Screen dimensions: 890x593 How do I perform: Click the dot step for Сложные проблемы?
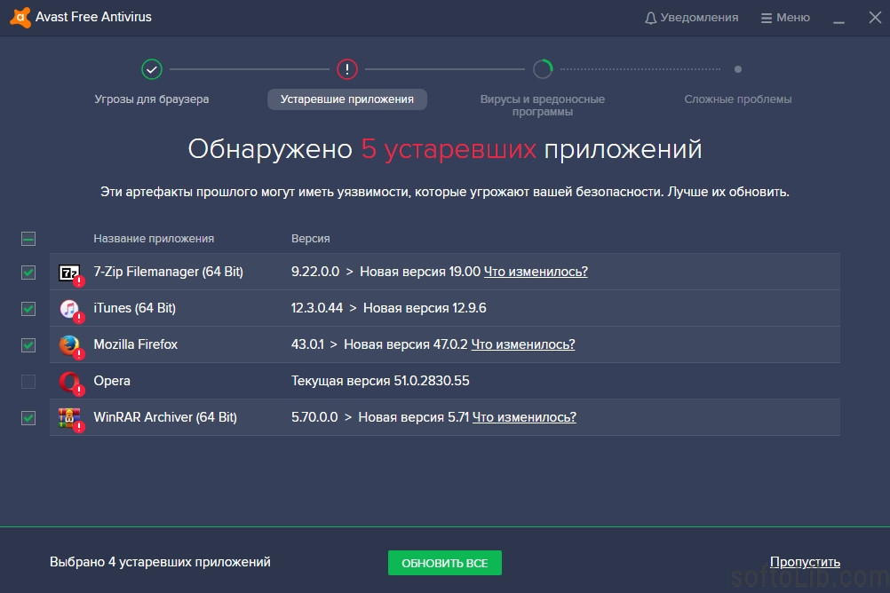tap(738, 69)
